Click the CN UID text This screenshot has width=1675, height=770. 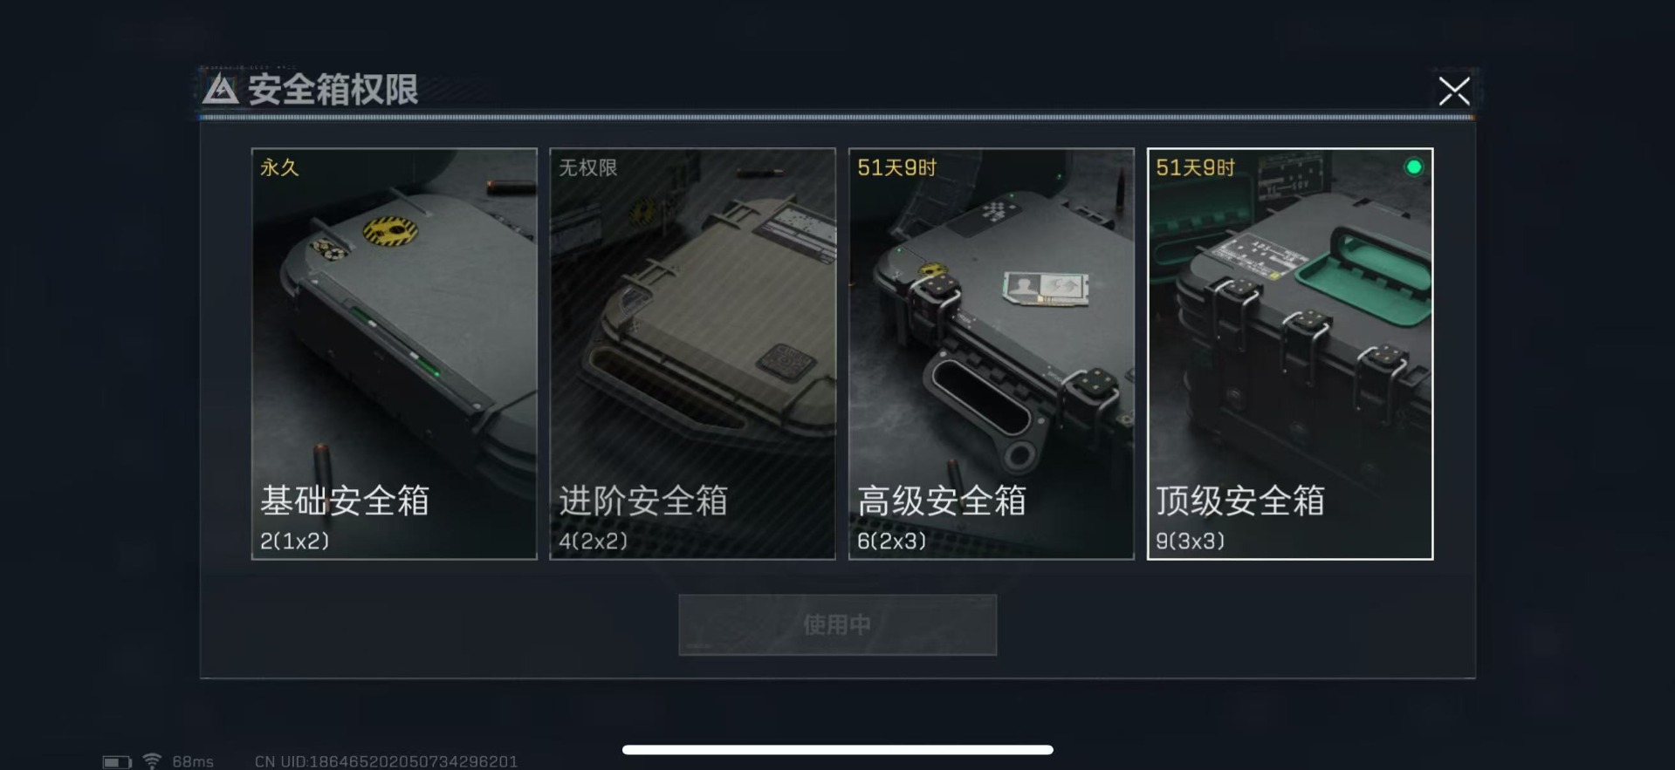coord(387,761)
